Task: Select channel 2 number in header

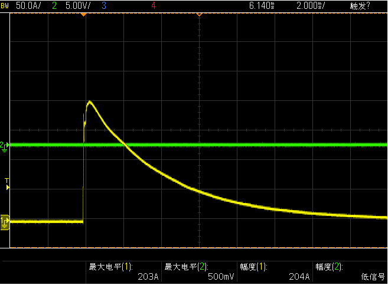Action: [54, 6]
